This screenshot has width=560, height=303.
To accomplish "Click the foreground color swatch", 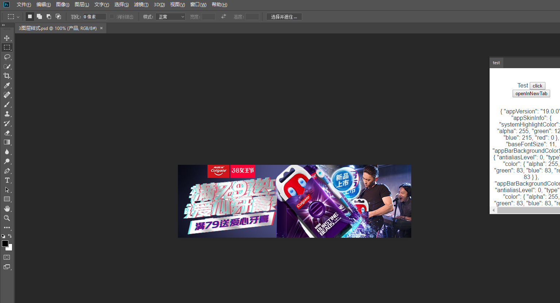I will (x=5, y=243).
